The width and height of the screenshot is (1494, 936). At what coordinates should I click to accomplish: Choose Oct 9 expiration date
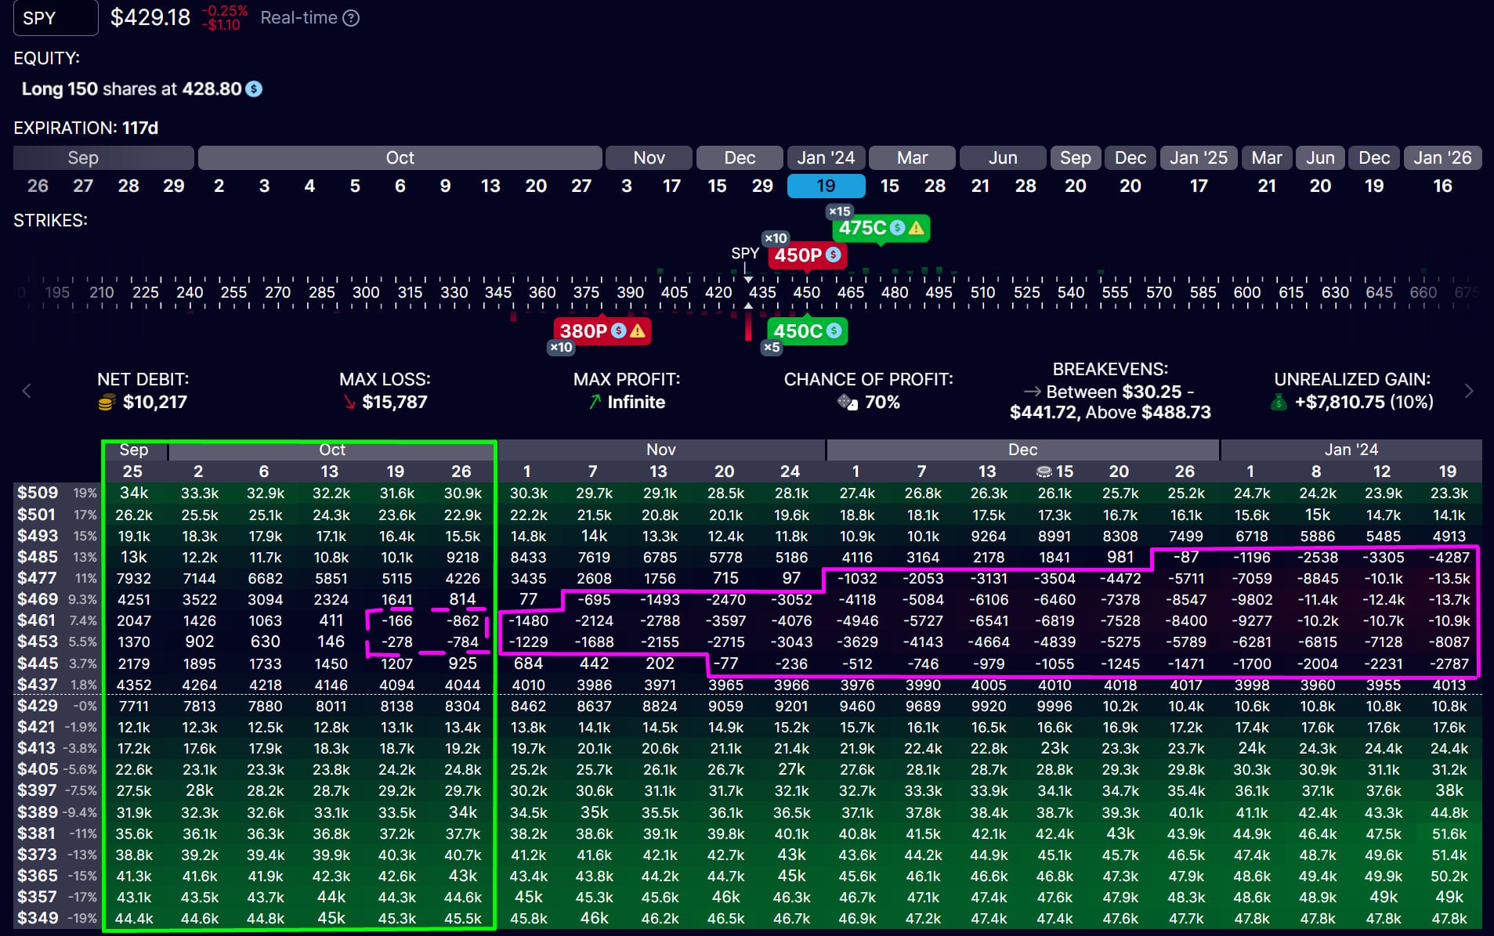445,186
